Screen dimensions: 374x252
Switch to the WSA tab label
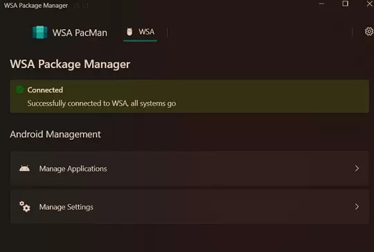pyautogui.click(x=146, y=32)
